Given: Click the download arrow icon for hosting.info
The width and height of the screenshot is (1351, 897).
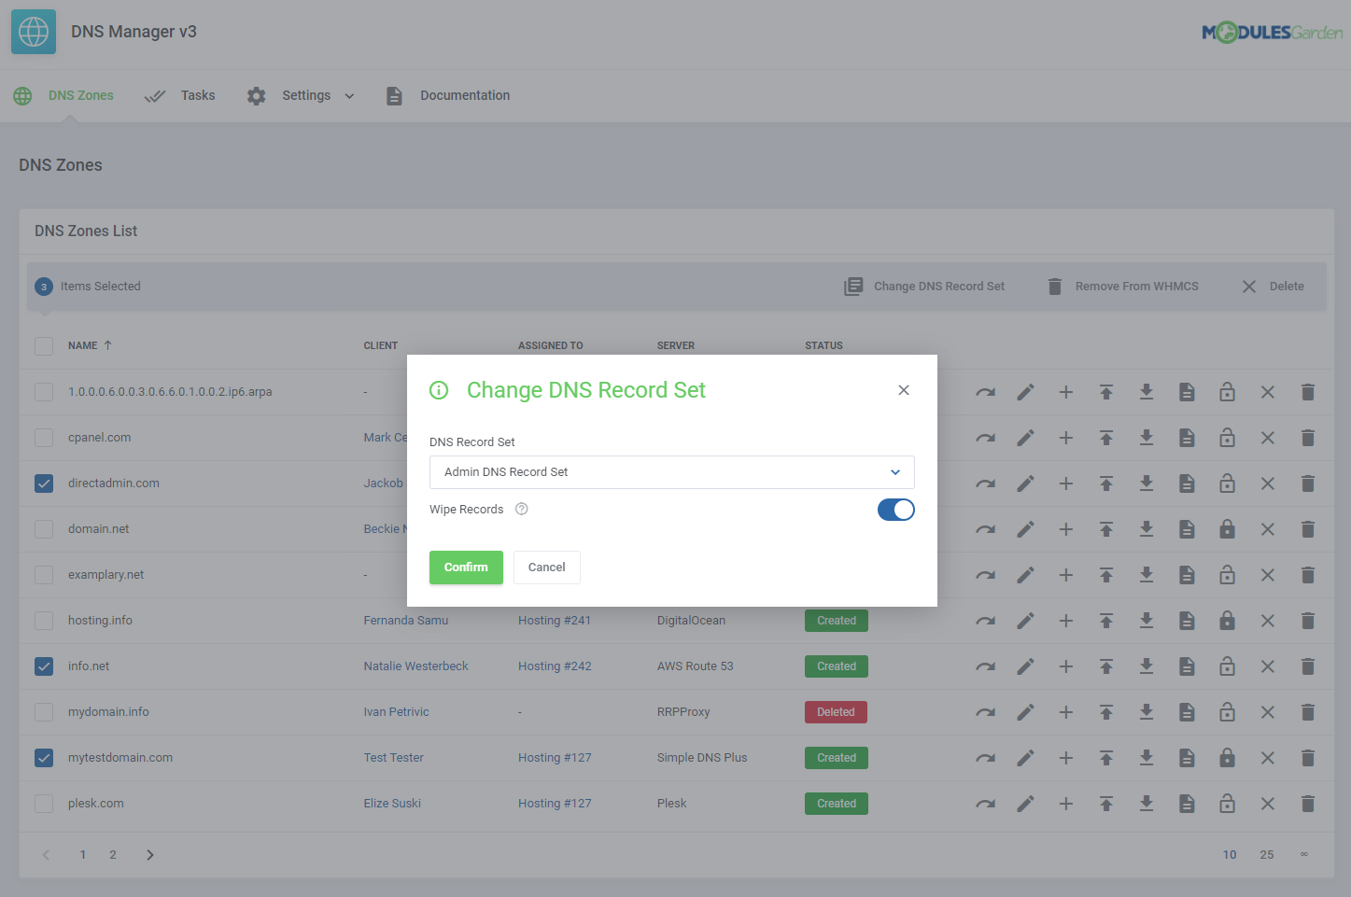Looking at the screenshot, I should (1147, 621).
